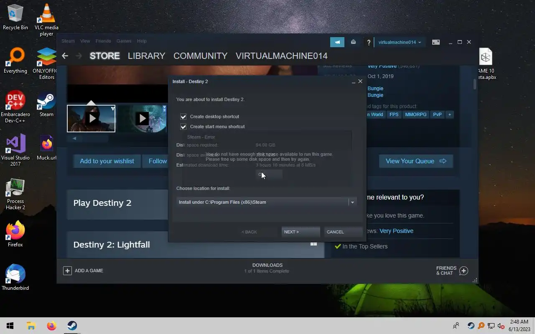Image resolution: width=535 pixels, height=334 pixels.
Task: Click the Add a Game plus icon
Action: coord(67,271)
